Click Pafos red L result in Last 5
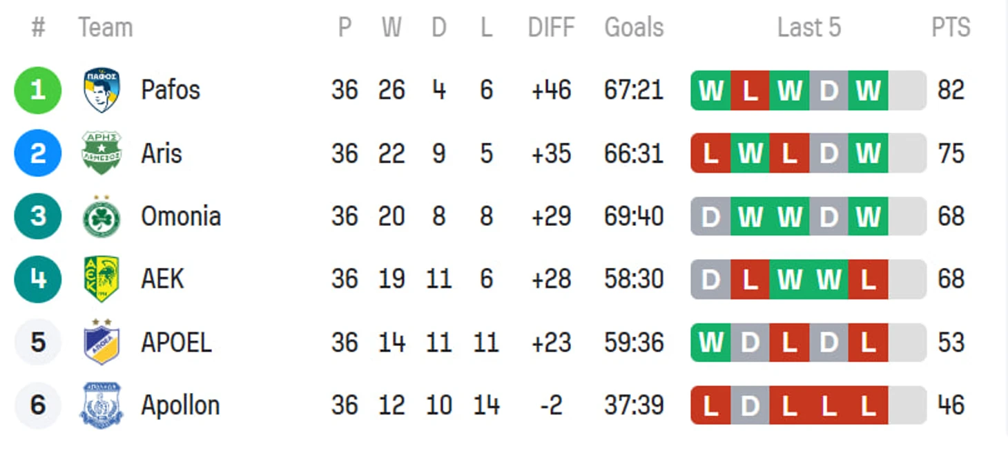 click(750, 90)
